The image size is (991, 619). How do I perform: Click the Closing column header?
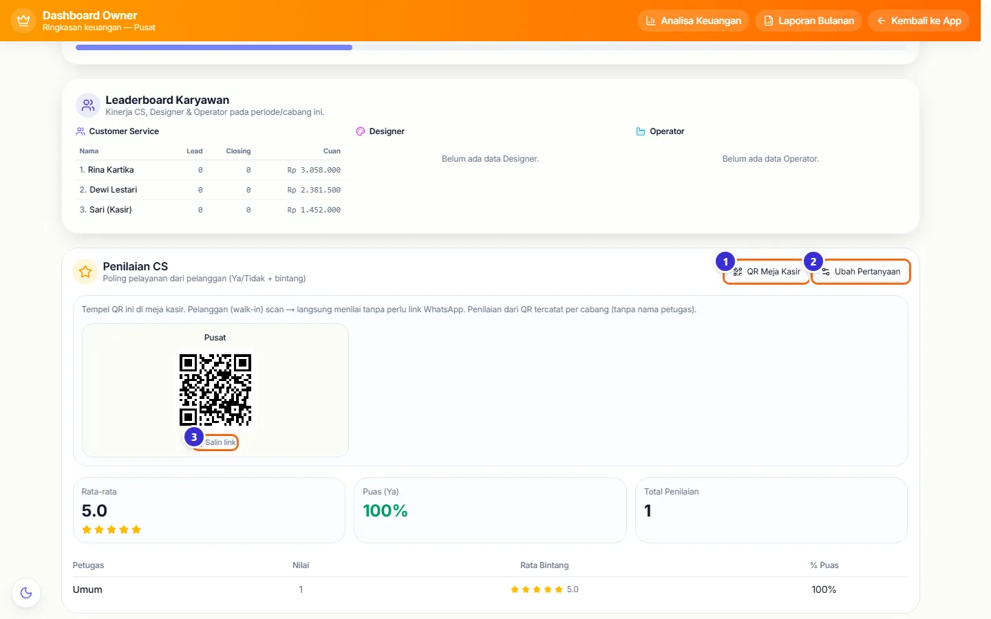point(239,151)
